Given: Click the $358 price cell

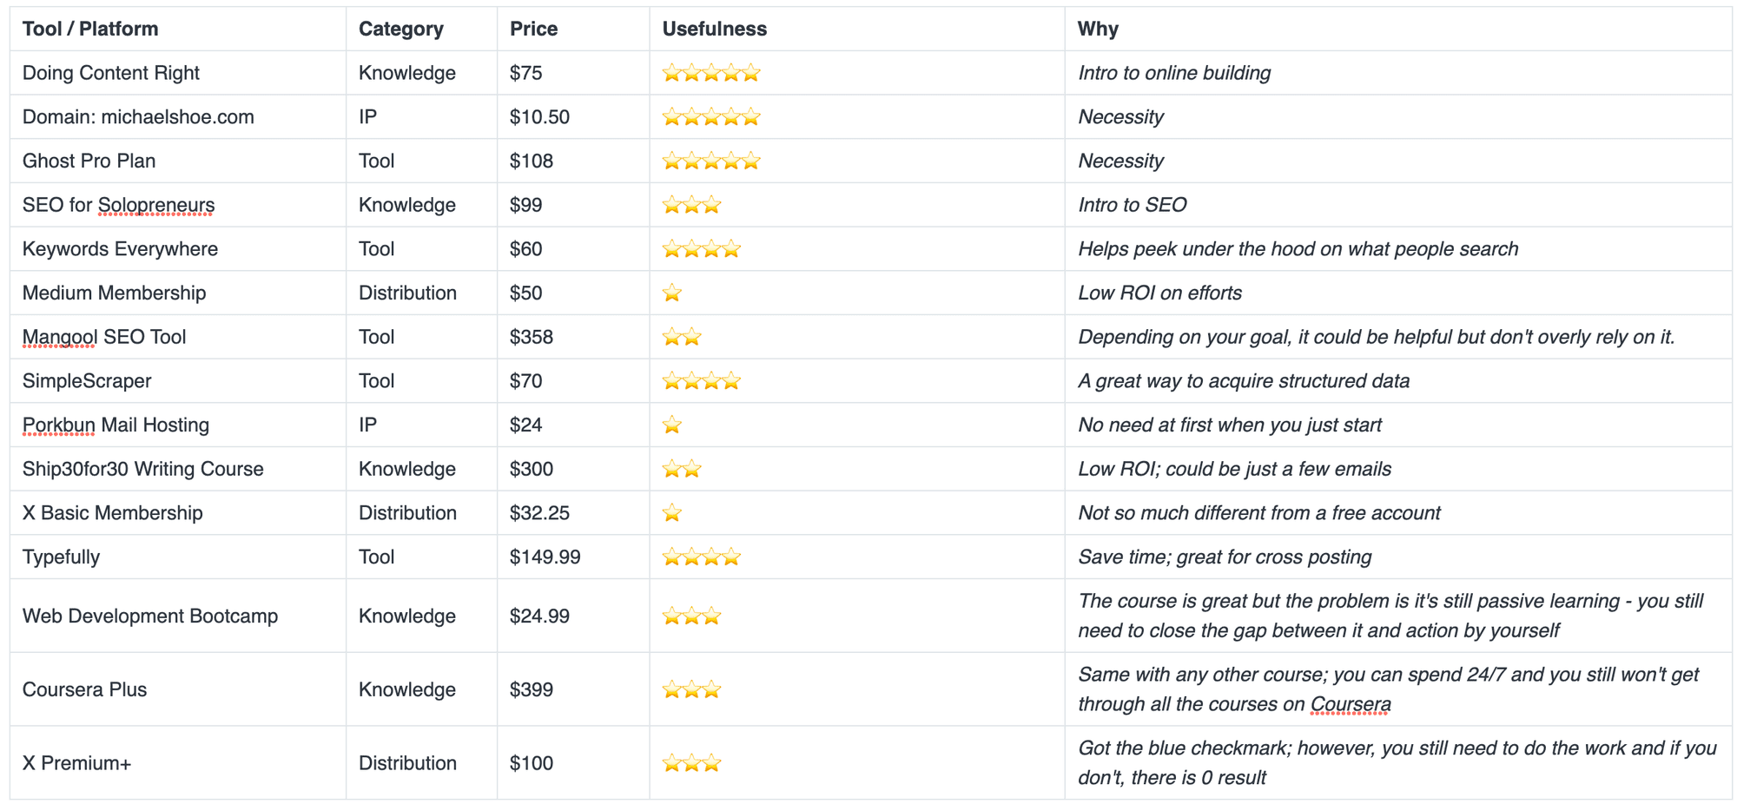Looking at the screenshot, I should (x=531, y=337).
